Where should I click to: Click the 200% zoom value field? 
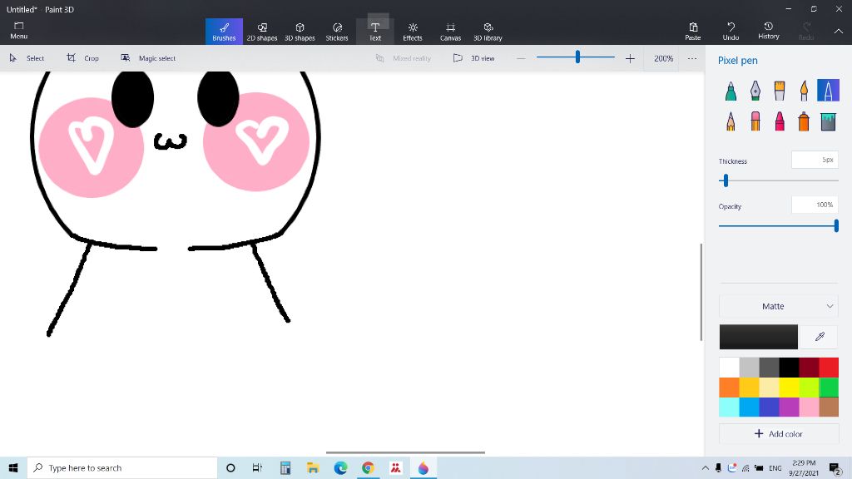click(x=663, y=58)
